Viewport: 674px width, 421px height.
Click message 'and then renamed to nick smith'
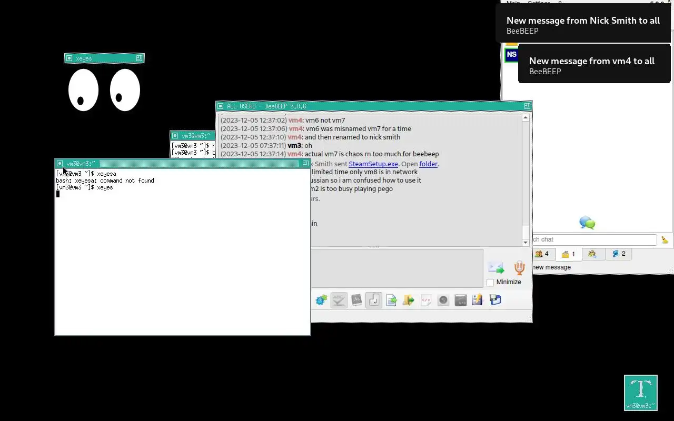(352, 137)
